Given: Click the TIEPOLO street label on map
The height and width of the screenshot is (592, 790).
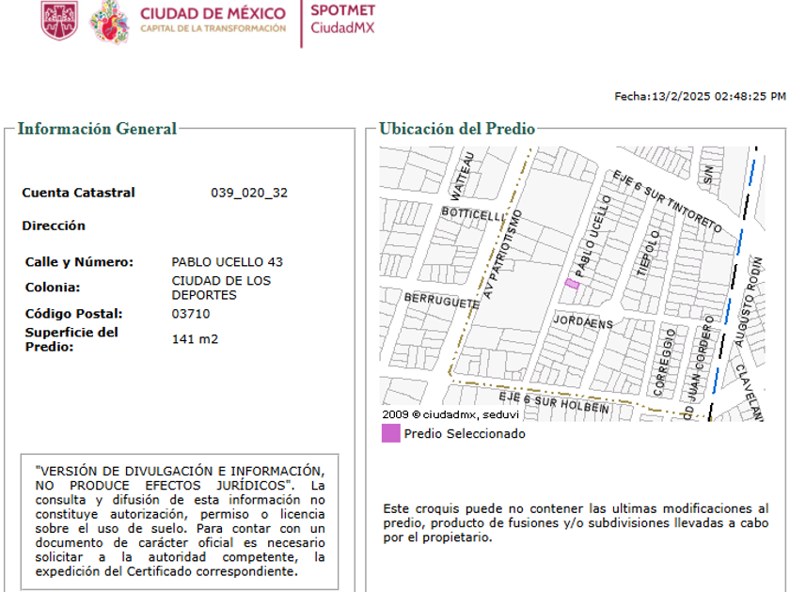Looking at the screenshot, I should (x=648, y=254).
